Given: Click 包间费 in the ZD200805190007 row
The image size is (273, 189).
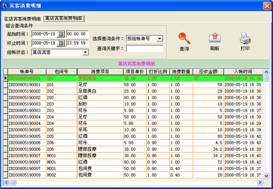Looking at the screenshot, I should click(100, 168).
